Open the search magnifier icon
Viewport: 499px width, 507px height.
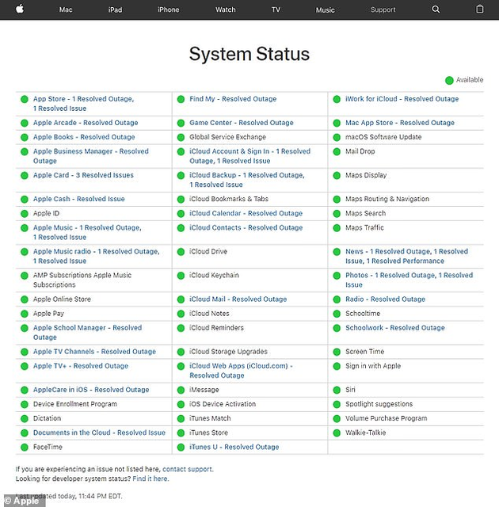tap(436, 9)
